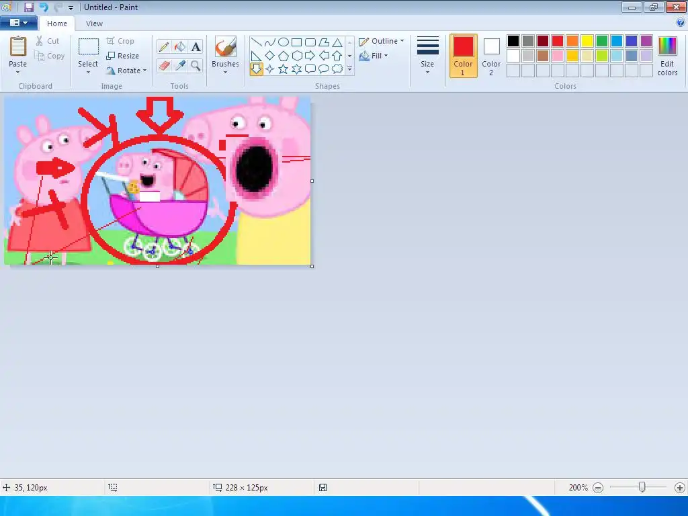Image resolution: width=688 pixels, height=516 pixels.
Task: Choose the Polygon shape
Action: coord(324,42)
